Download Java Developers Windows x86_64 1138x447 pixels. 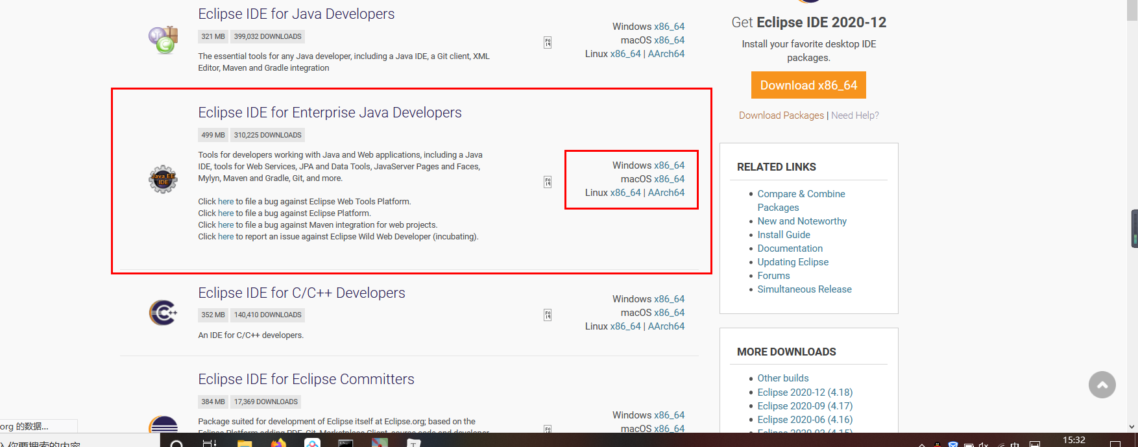[670, 27]
